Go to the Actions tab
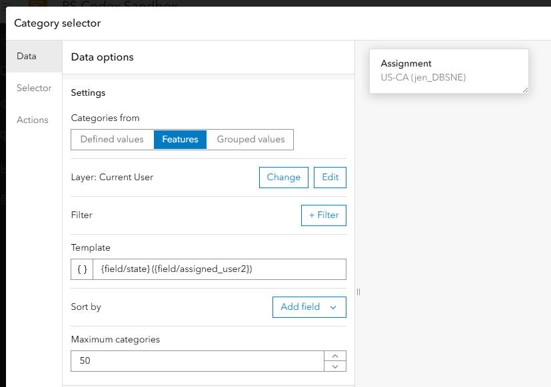Screen dimensions: 551x387 pos(33,120)
